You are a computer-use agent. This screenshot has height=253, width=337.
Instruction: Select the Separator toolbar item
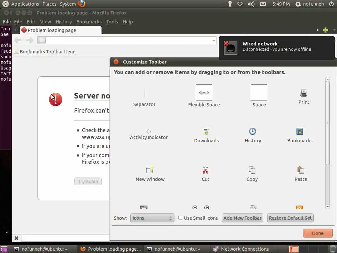[144, 98]
